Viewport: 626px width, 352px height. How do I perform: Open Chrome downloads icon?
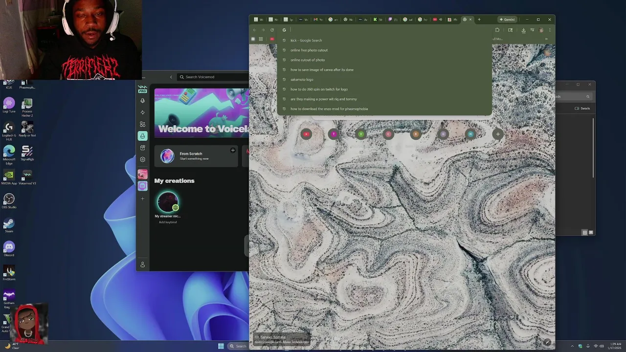[523, 30]
